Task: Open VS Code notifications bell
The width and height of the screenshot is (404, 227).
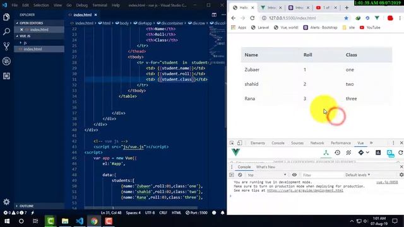Action: click(223, 213)
